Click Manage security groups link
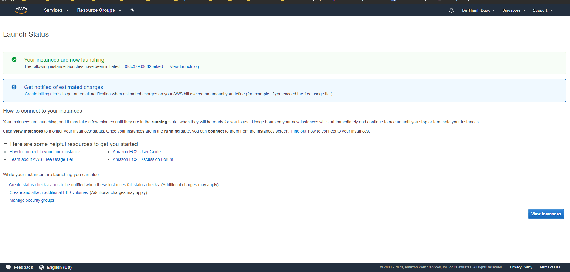The height and width of the screenshot is (272, 570). point(32,200)
